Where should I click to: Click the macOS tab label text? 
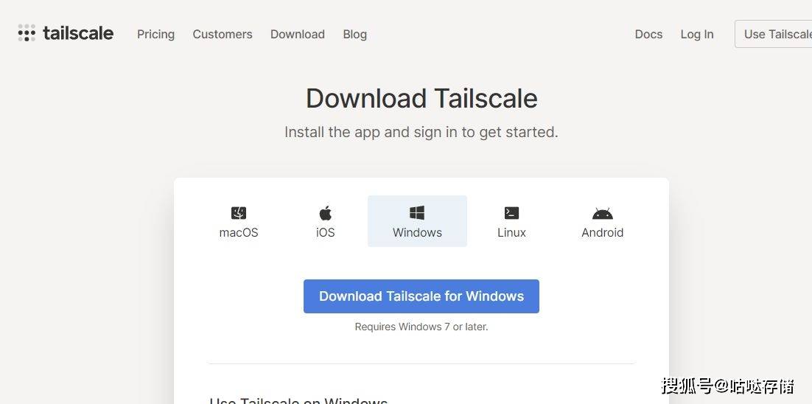pyautogui.click(x=239, y=232)
